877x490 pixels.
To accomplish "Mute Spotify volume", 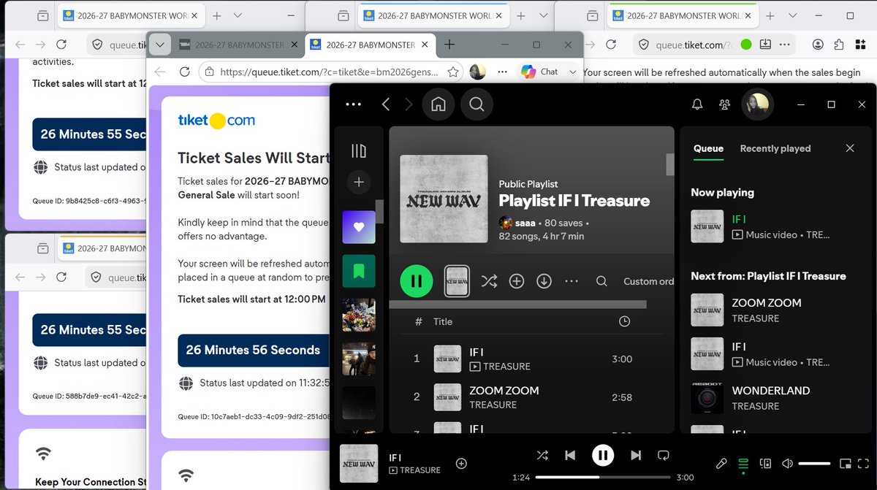I will [x=788, y=463].
